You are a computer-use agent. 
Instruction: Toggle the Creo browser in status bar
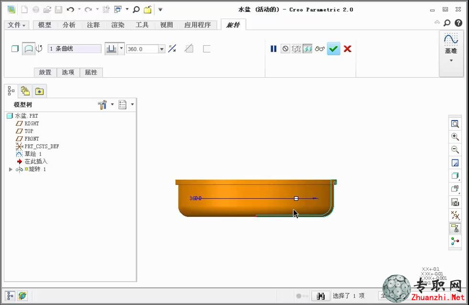point(22,296)
